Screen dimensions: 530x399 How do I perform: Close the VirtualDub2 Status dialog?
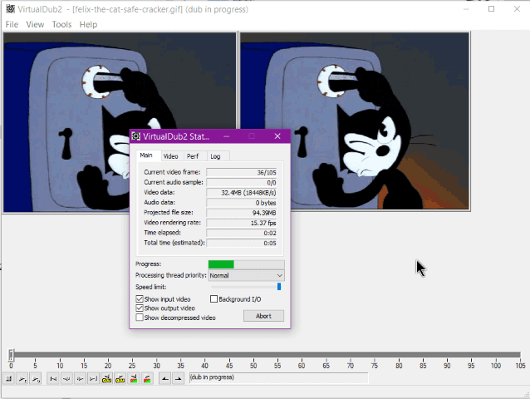click(x=277, y=136)
